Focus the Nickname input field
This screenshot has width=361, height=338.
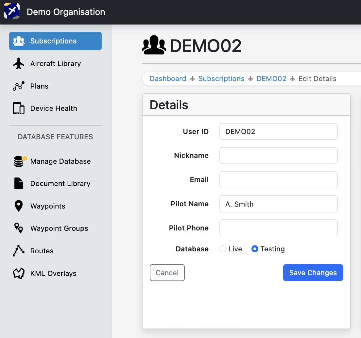pos(278,156)
